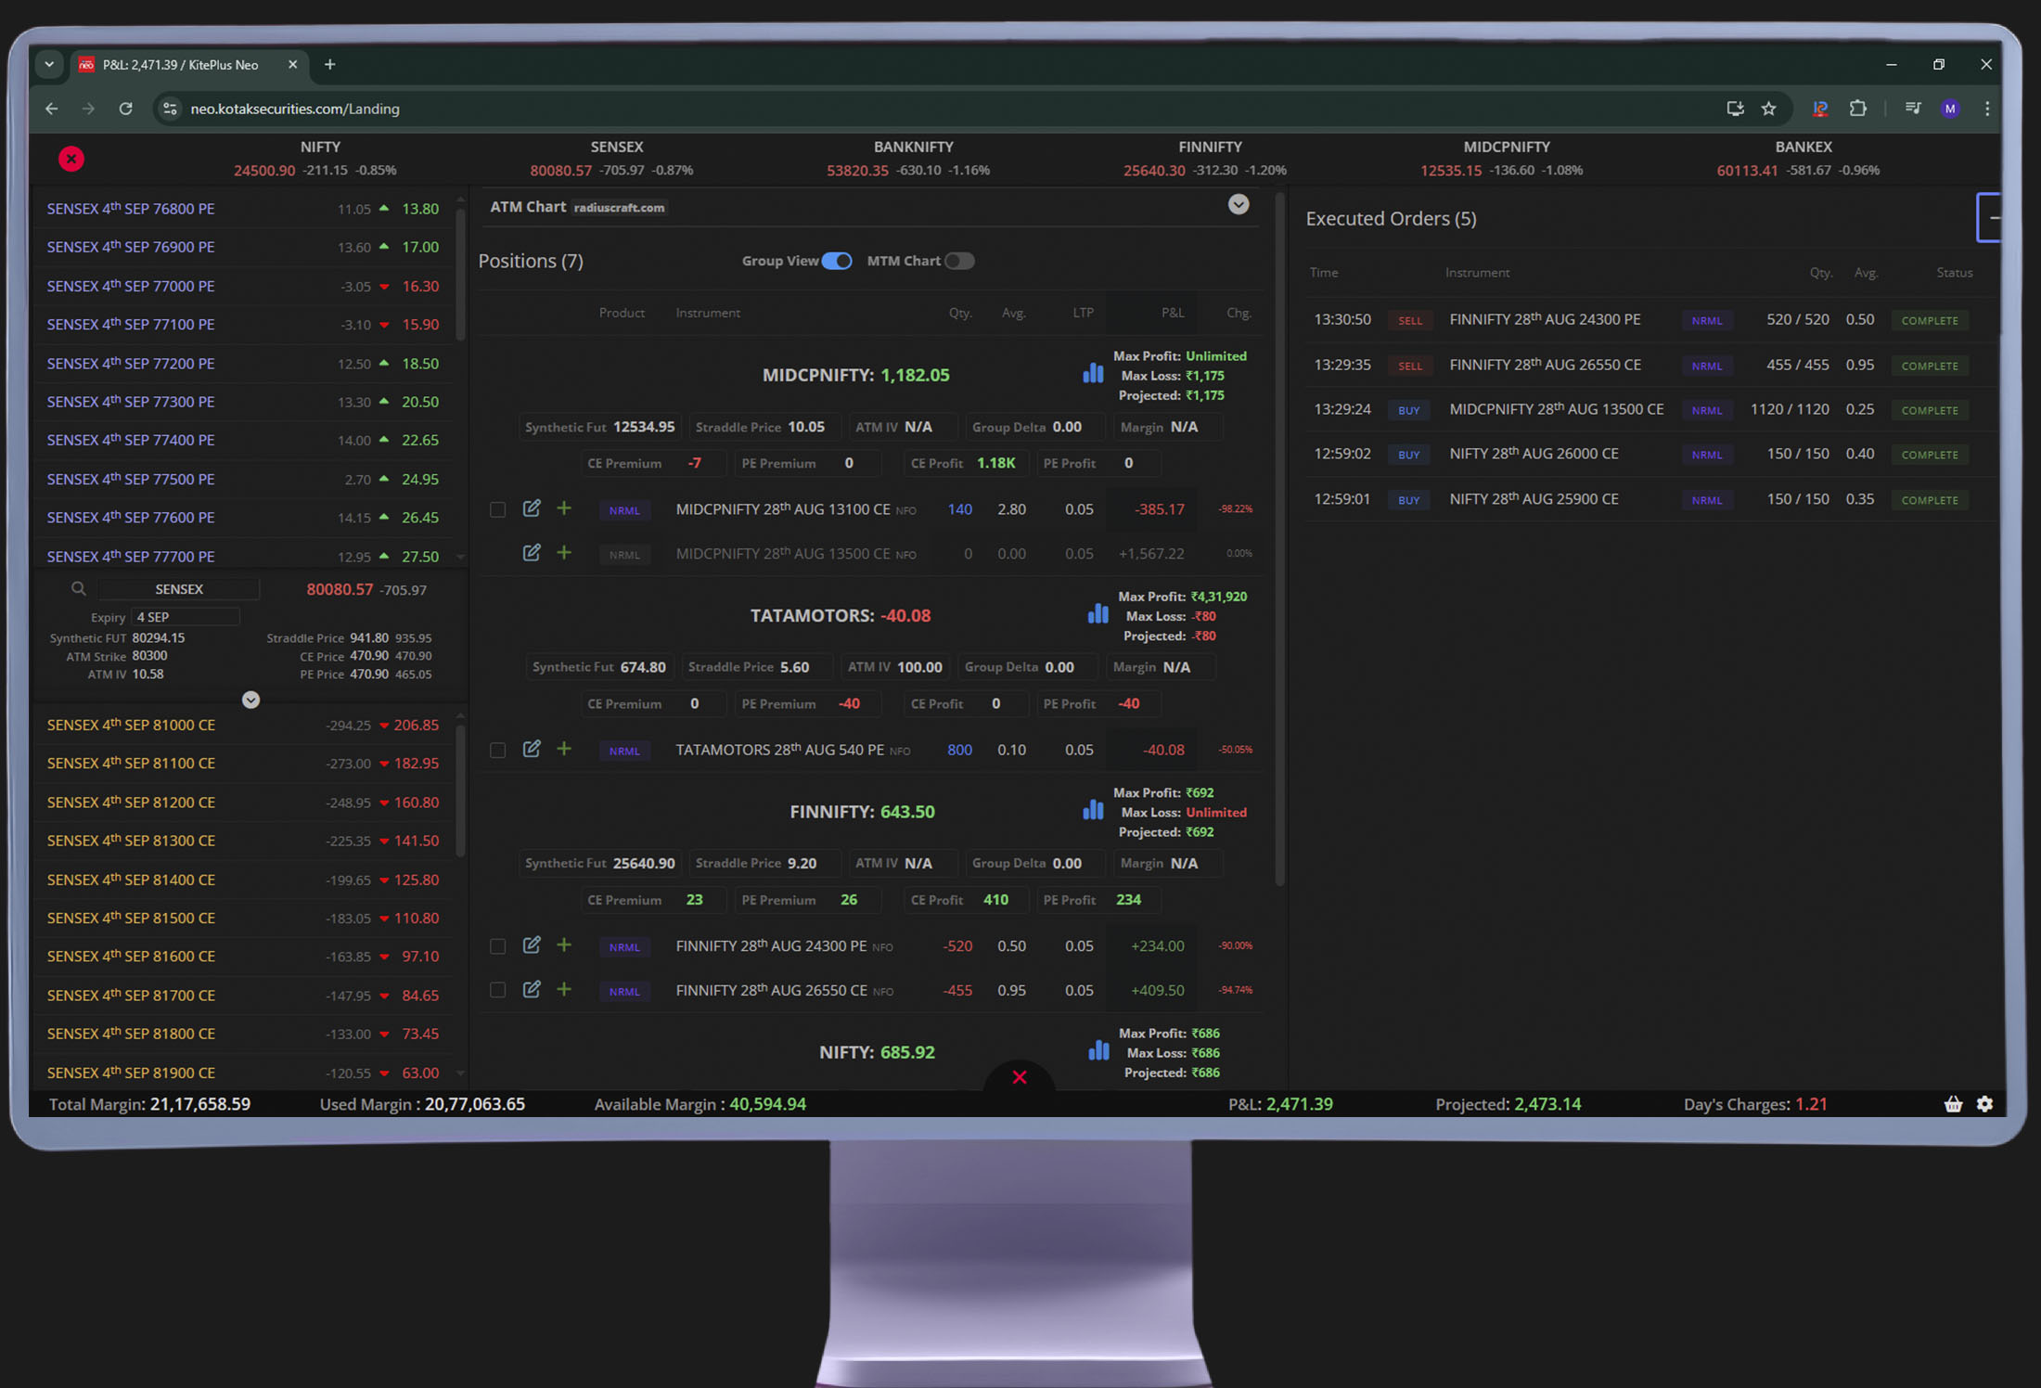Expand the ATM Chart panel chevron

[x=1239, y=205]
